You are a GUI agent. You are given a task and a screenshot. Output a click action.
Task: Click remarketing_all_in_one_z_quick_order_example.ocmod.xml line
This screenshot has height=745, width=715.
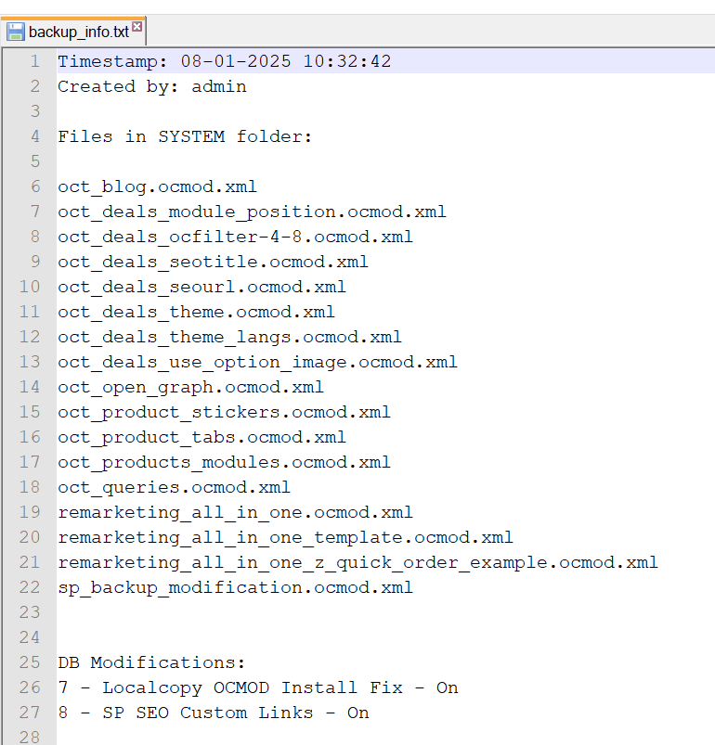click(358, 563)
